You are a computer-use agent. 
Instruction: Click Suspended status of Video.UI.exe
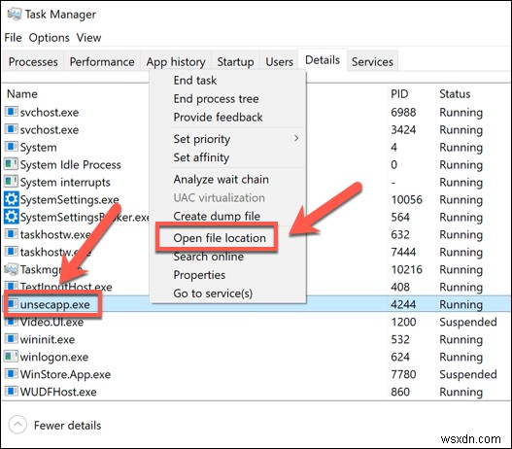(x=468, y=322)
